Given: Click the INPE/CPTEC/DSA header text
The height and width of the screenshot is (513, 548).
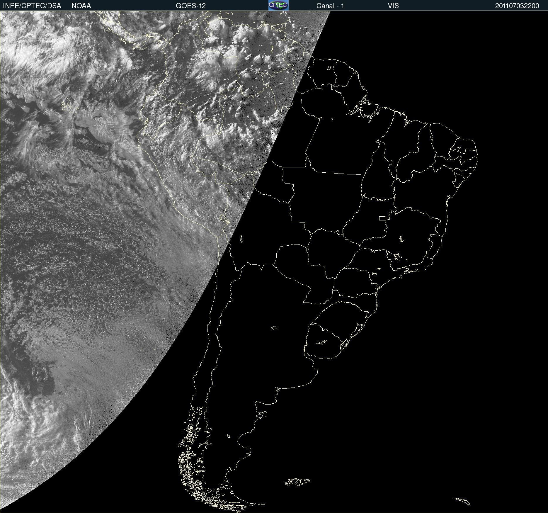Looking at the screenshot, I should pos(32,6).
